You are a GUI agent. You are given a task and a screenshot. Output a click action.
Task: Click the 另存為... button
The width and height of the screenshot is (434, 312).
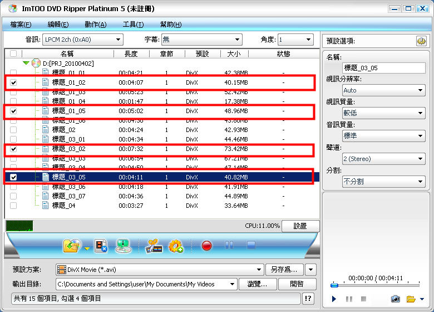tap(284, 270)
